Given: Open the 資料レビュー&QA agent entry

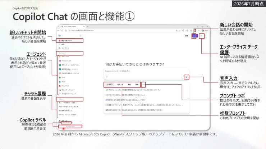Looking at the screenshot, I should 69,65.
